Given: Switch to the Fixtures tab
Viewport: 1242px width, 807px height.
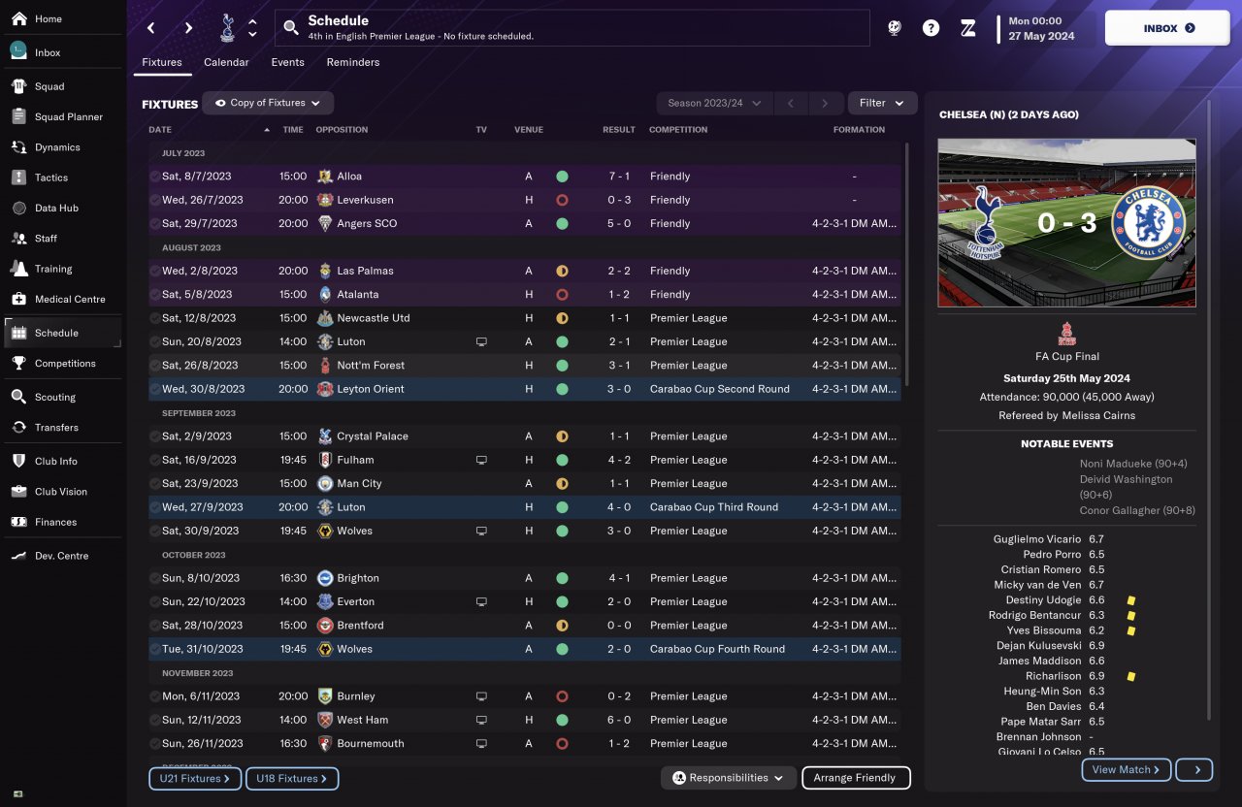Looking at the screenshot, I should (x=162, y=62).
